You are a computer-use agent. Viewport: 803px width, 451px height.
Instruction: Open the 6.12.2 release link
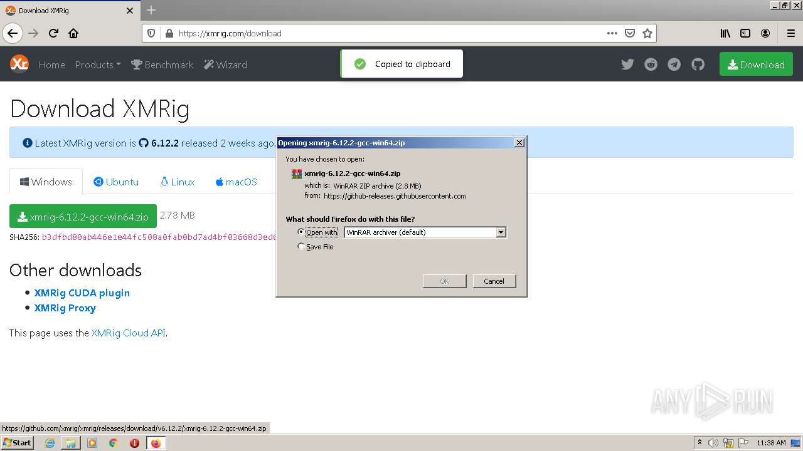159,143
